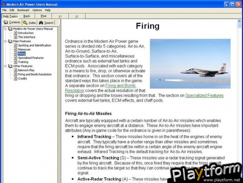The width and height of the screenshot is (243, 183).
Task: Click the Semi-Active Tracking bold term
Action: (98, 158)
